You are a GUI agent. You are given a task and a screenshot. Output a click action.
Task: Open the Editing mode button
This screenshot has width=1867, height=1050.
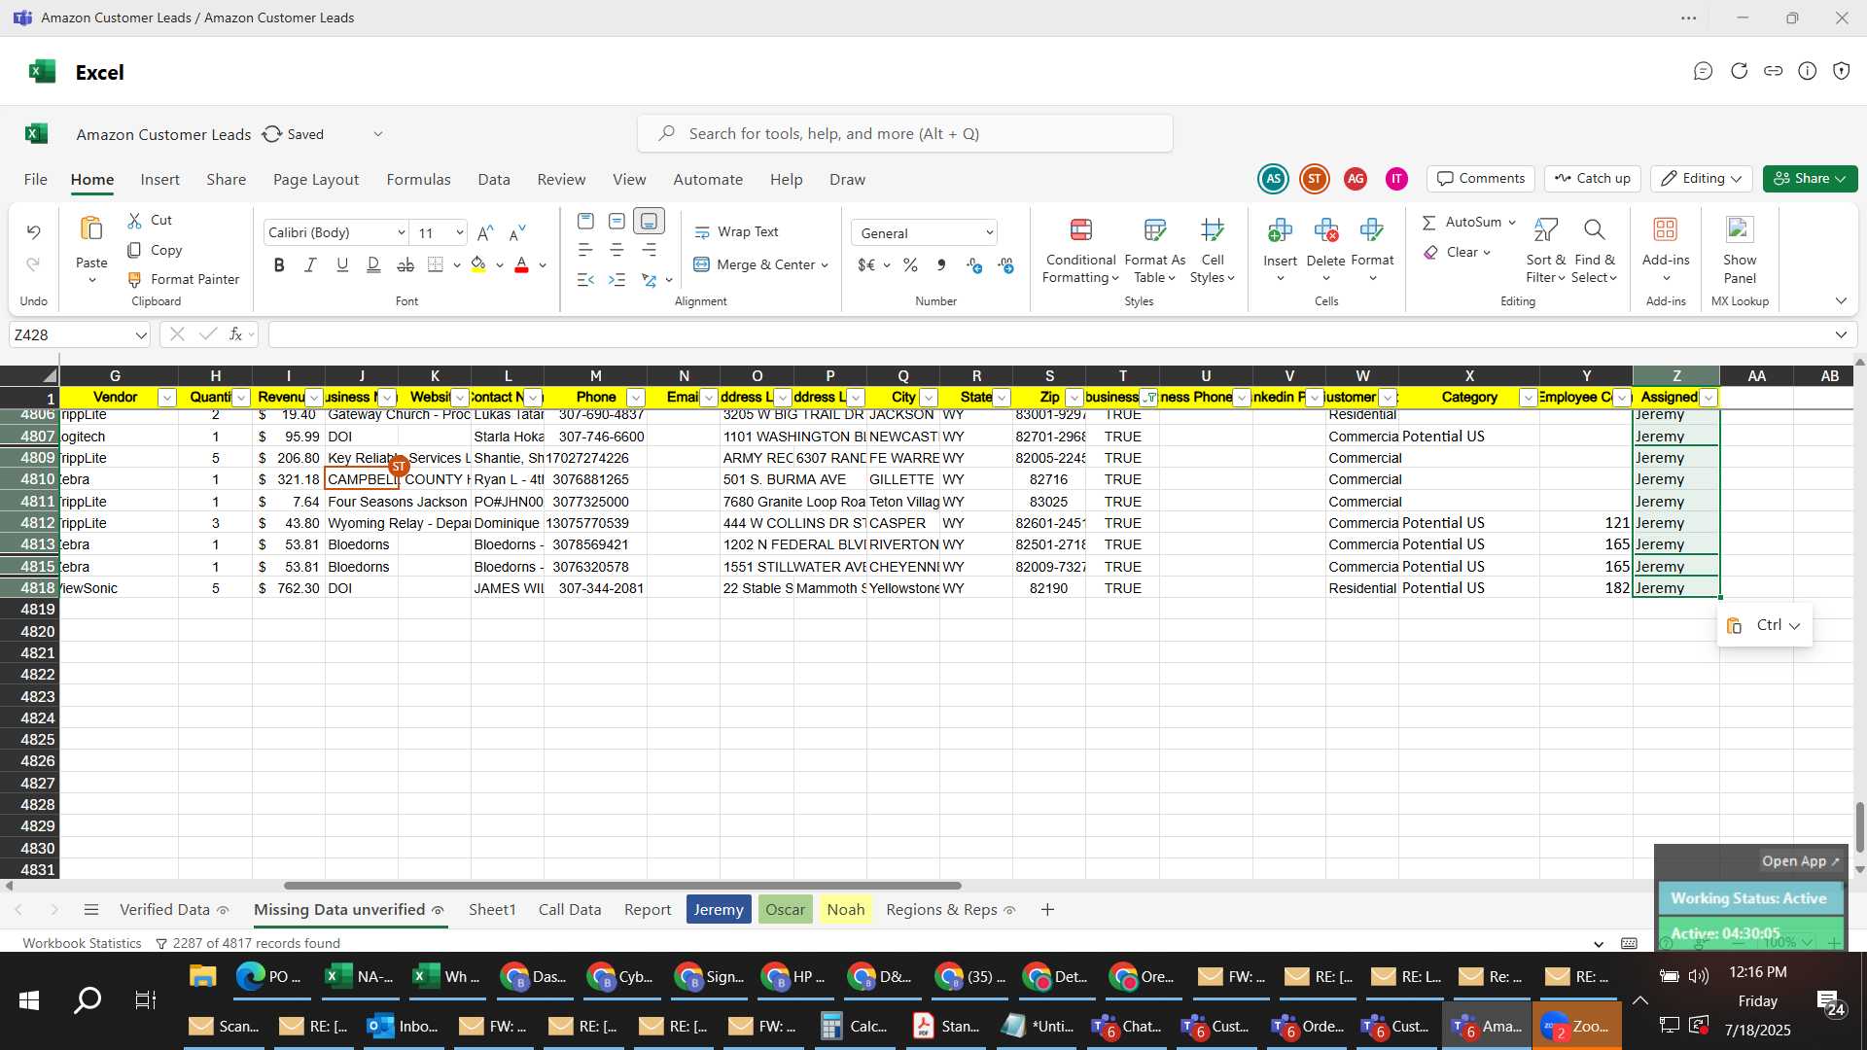coord(1701,179)
